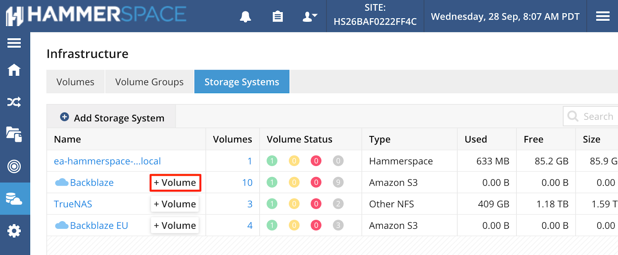Click volume count 10 for Backblaze

coord(248,183)
